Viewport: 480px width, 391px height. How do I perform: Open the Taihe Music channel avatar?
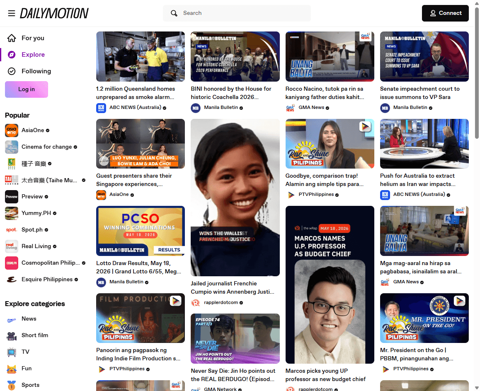pos(12,180)
